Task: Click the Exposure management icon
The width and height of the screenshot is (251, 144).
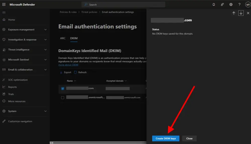Action: pos(4,30)
